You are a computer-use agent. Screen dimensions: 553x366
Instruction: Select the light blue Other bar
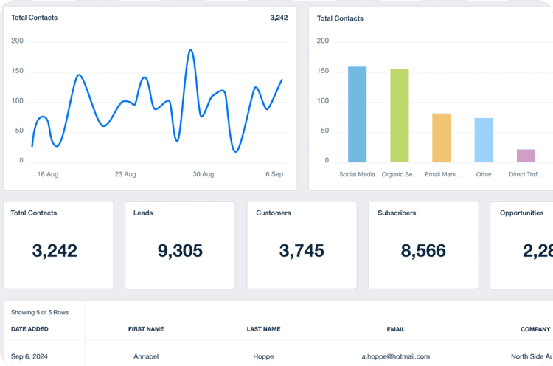pyautogui.click(x=484, y=140)
